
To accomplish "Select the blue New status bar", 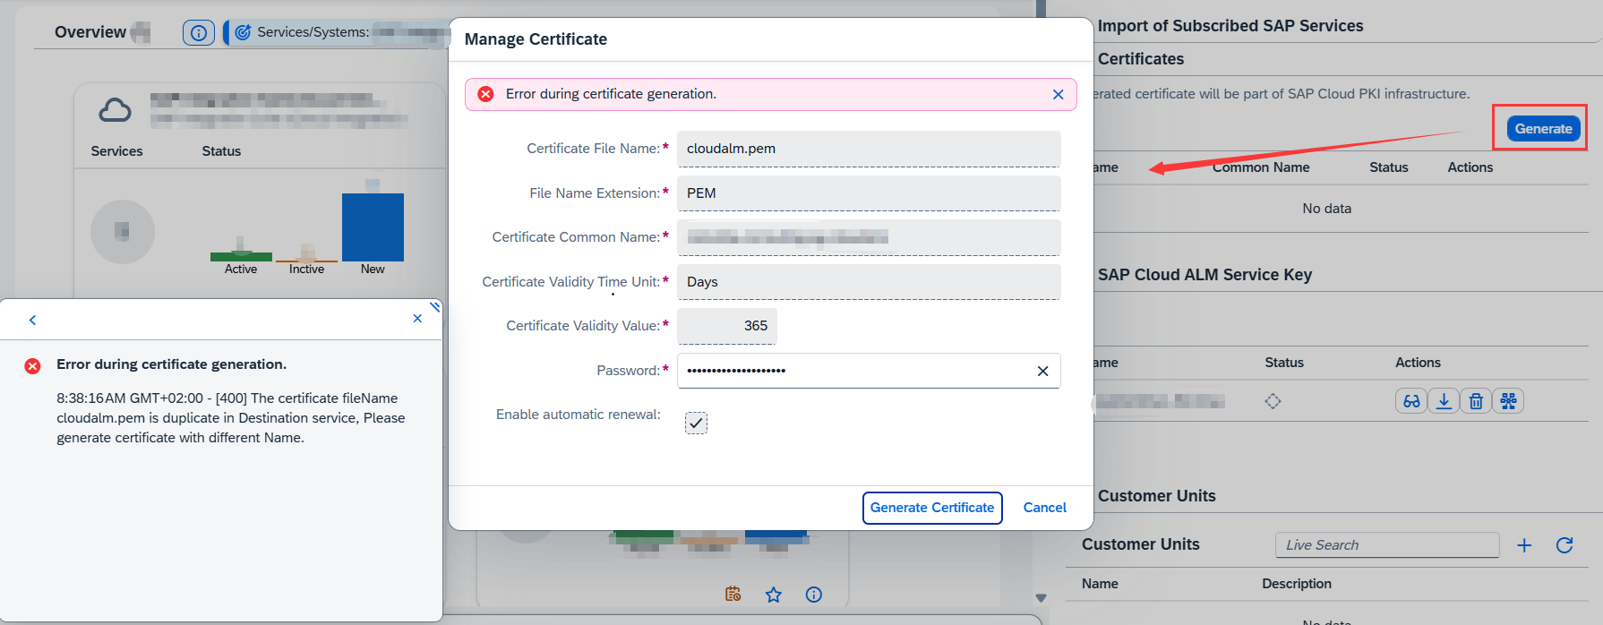I will click(x=373, y=227).
